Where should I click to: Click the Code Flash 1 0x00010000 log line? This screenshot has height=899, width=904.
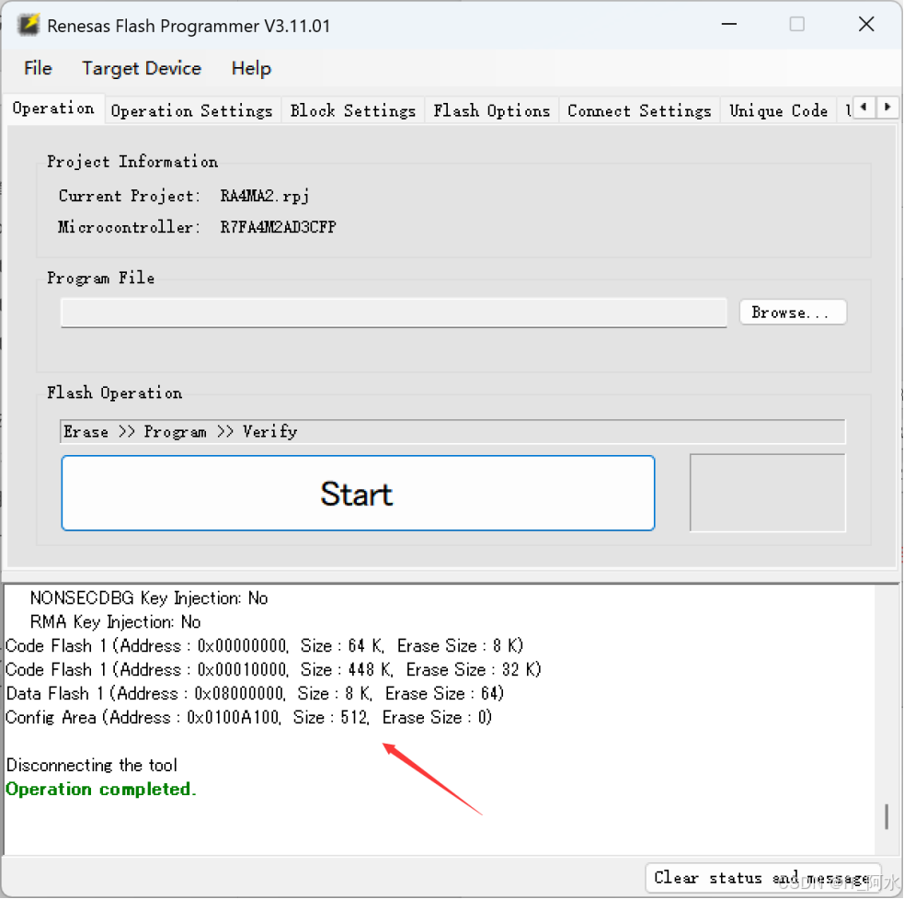(x=273, y=669)
